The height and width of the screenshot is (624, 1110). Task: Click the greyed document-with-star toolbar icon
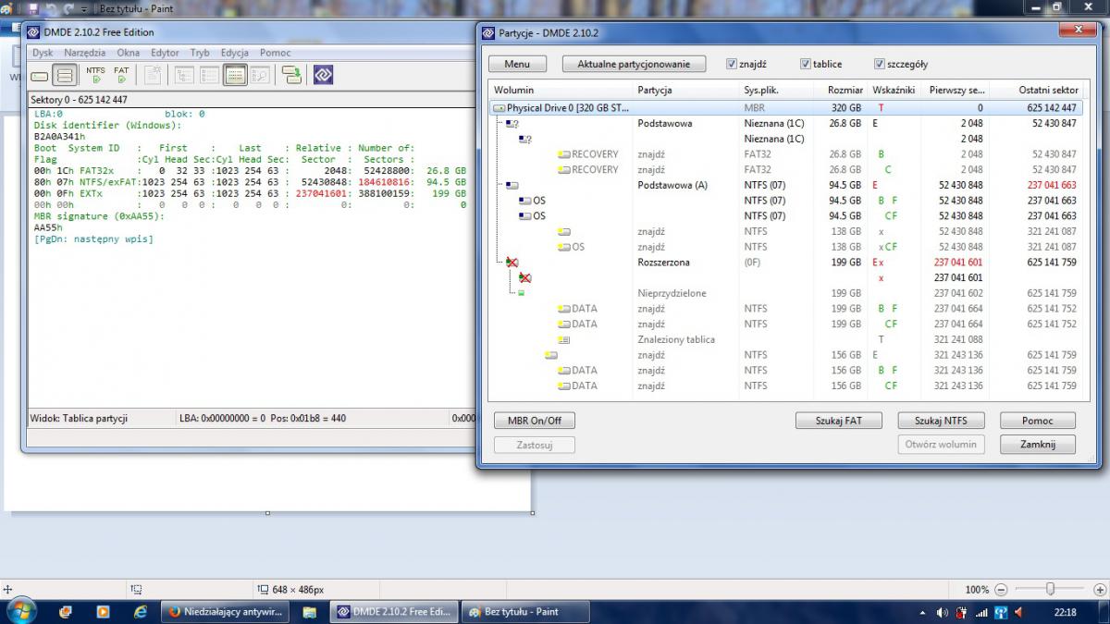tap(154, 75)
